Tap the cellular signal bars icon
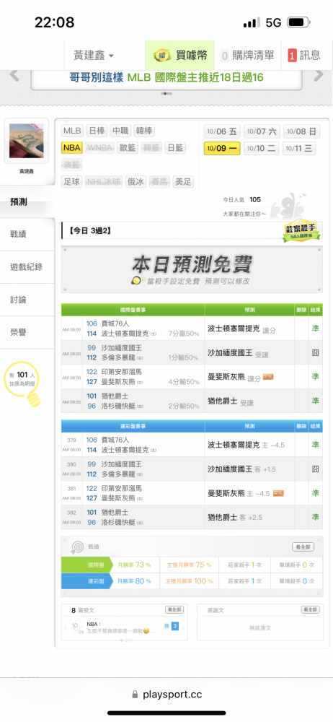 251,22
